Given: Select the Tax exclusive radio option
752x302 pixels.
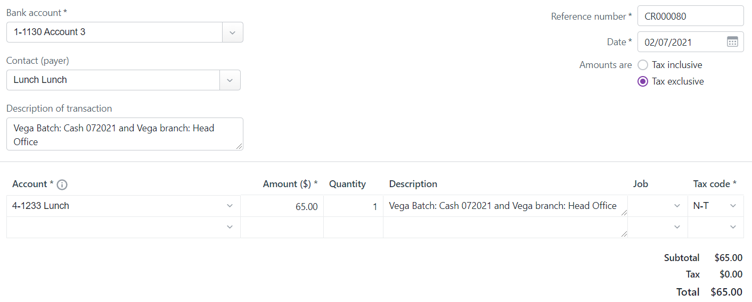Looking at the screenshot, I should click(643, 81).
